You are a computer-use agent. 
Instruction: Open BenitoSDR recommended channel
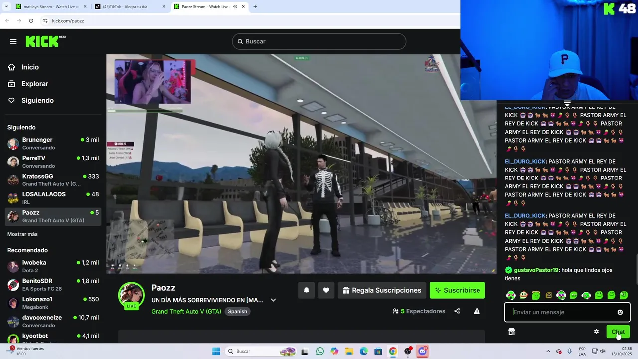(x=53, y=285)
